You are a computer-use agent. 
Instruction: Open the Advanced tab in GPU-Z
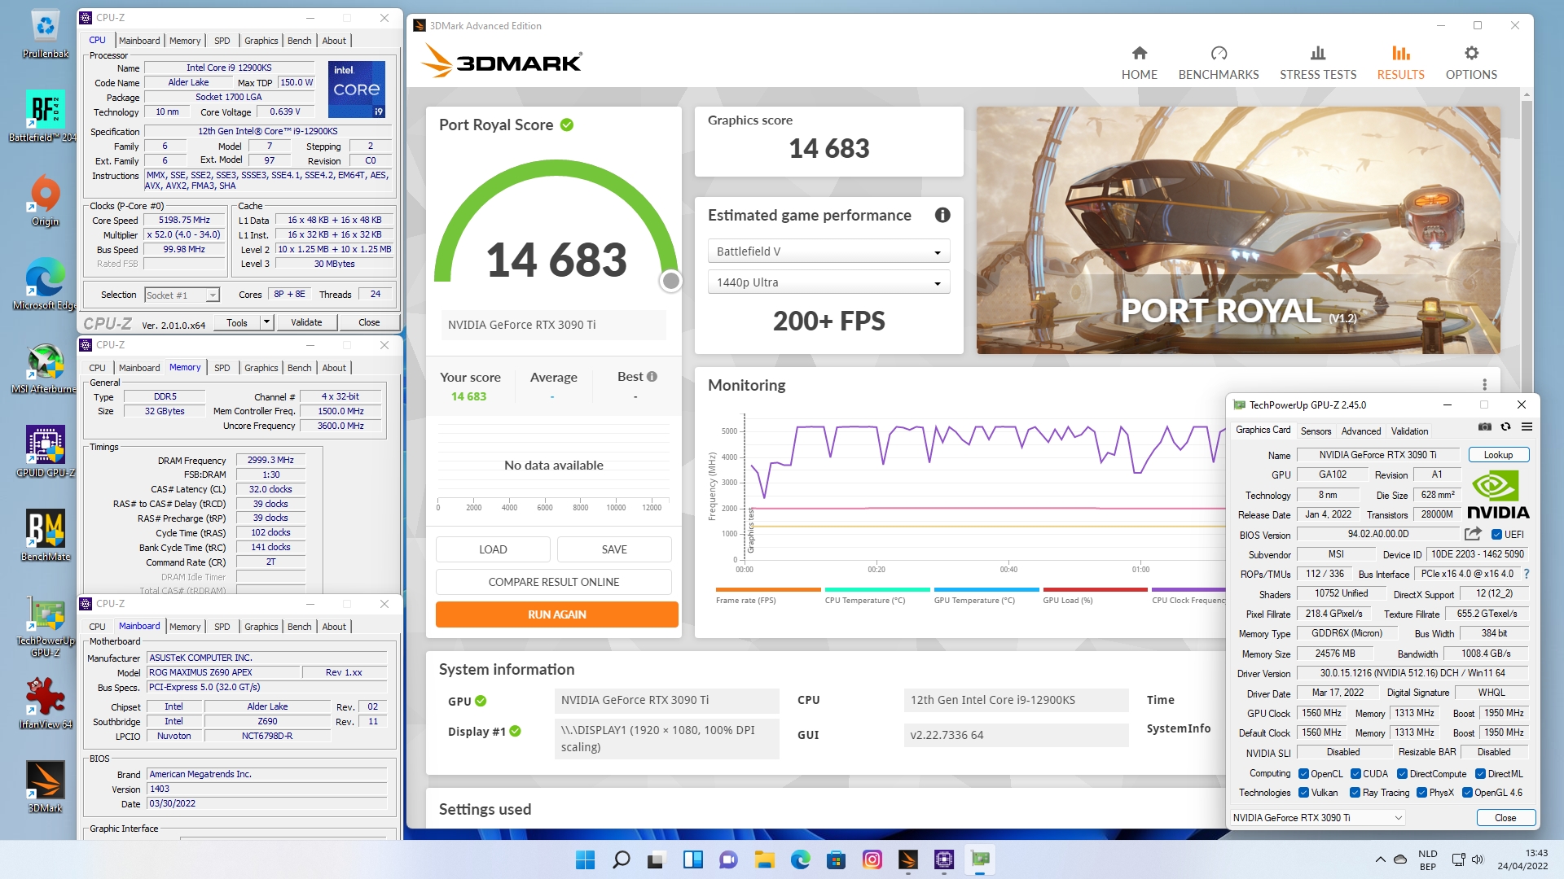(x=1361, y=431)
